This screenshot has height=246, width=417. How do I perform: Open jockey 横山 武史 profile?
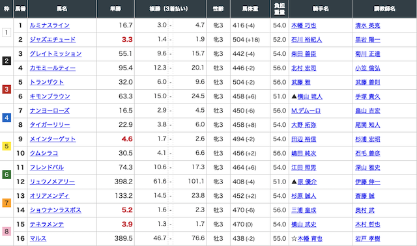[x=304, y=225]
